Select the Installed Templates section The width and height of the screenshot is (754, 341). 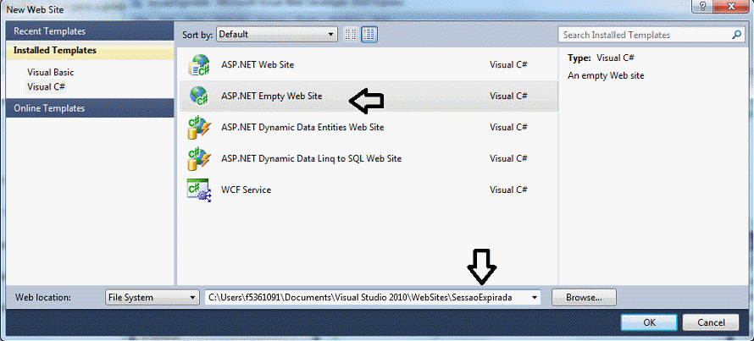[90, 51]
